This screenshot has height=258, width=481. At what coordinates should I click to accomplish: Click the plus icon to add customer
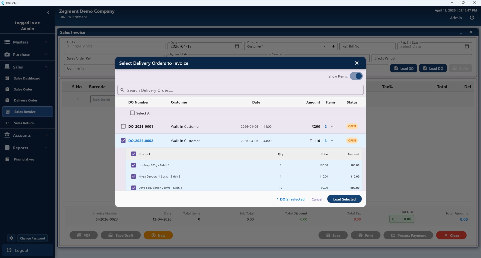333,46
